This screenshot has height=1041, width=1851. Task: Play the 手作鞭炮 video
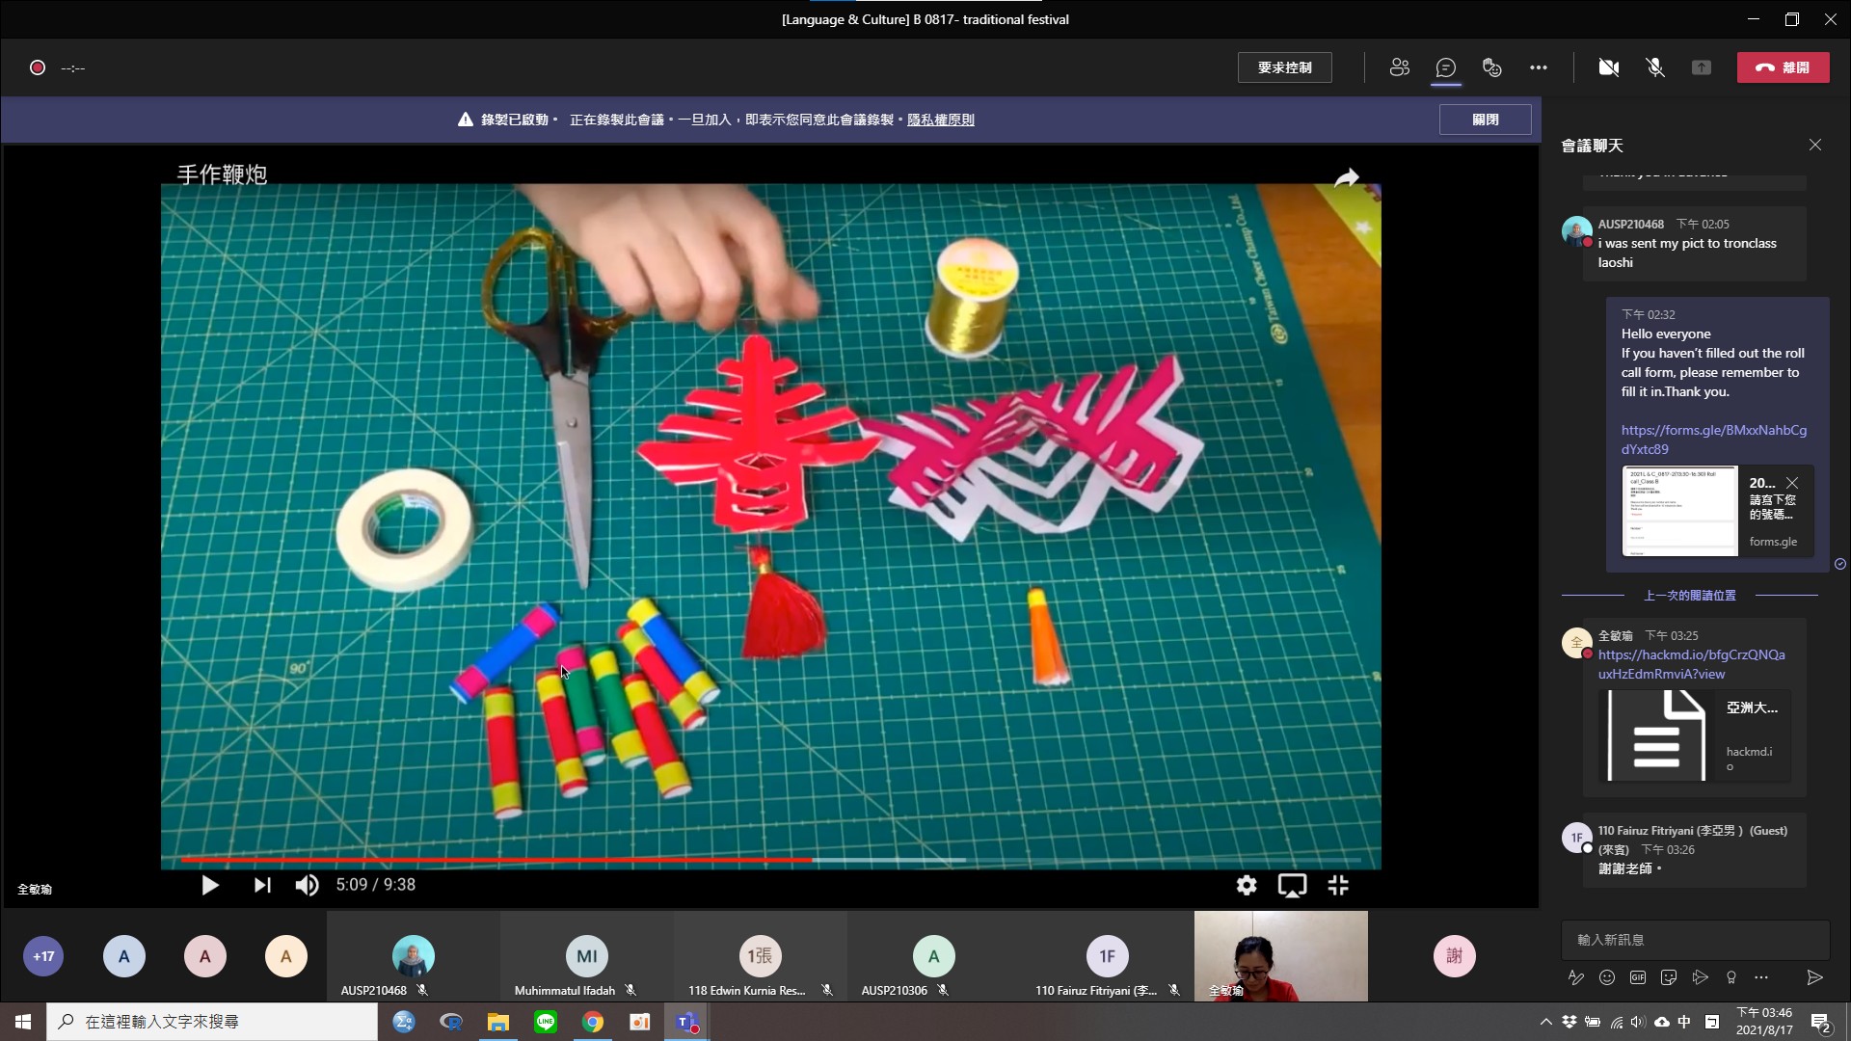point(209,885)
